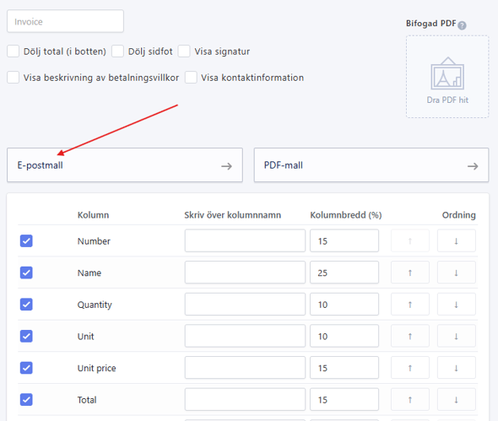Move the Unit row up with arrow
Image resolution: width=498 pixels, height=421 pixels.
click(x=409, y=336)
